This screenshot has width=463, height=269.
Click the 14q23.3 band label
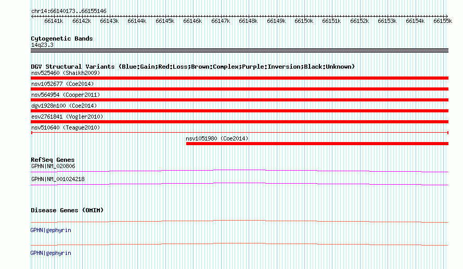tap(42, 45)
